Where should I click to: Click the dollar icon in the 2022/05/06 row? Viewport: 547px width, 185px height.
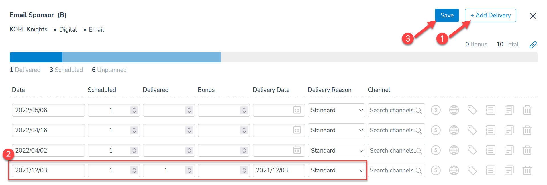[x=436, y=110]
